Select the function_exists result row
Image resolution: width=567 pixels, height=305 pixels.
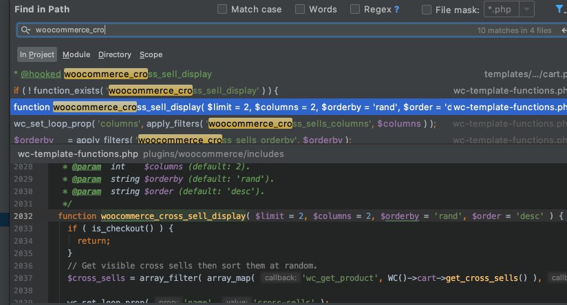tap(288, 90)
